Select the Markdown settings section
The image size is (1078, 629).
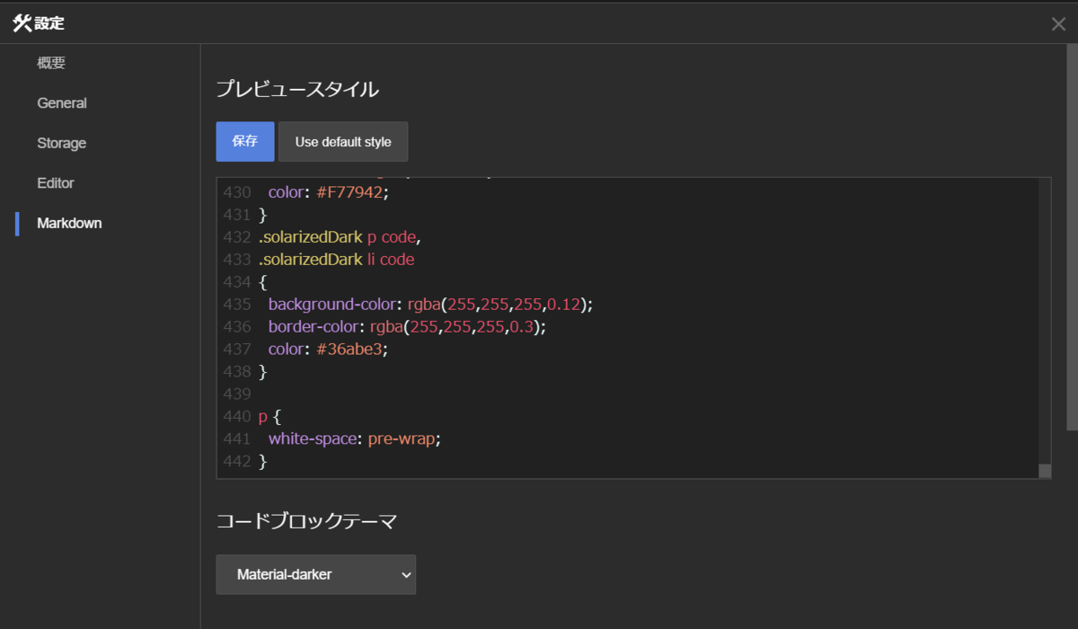tap(69, 223)
